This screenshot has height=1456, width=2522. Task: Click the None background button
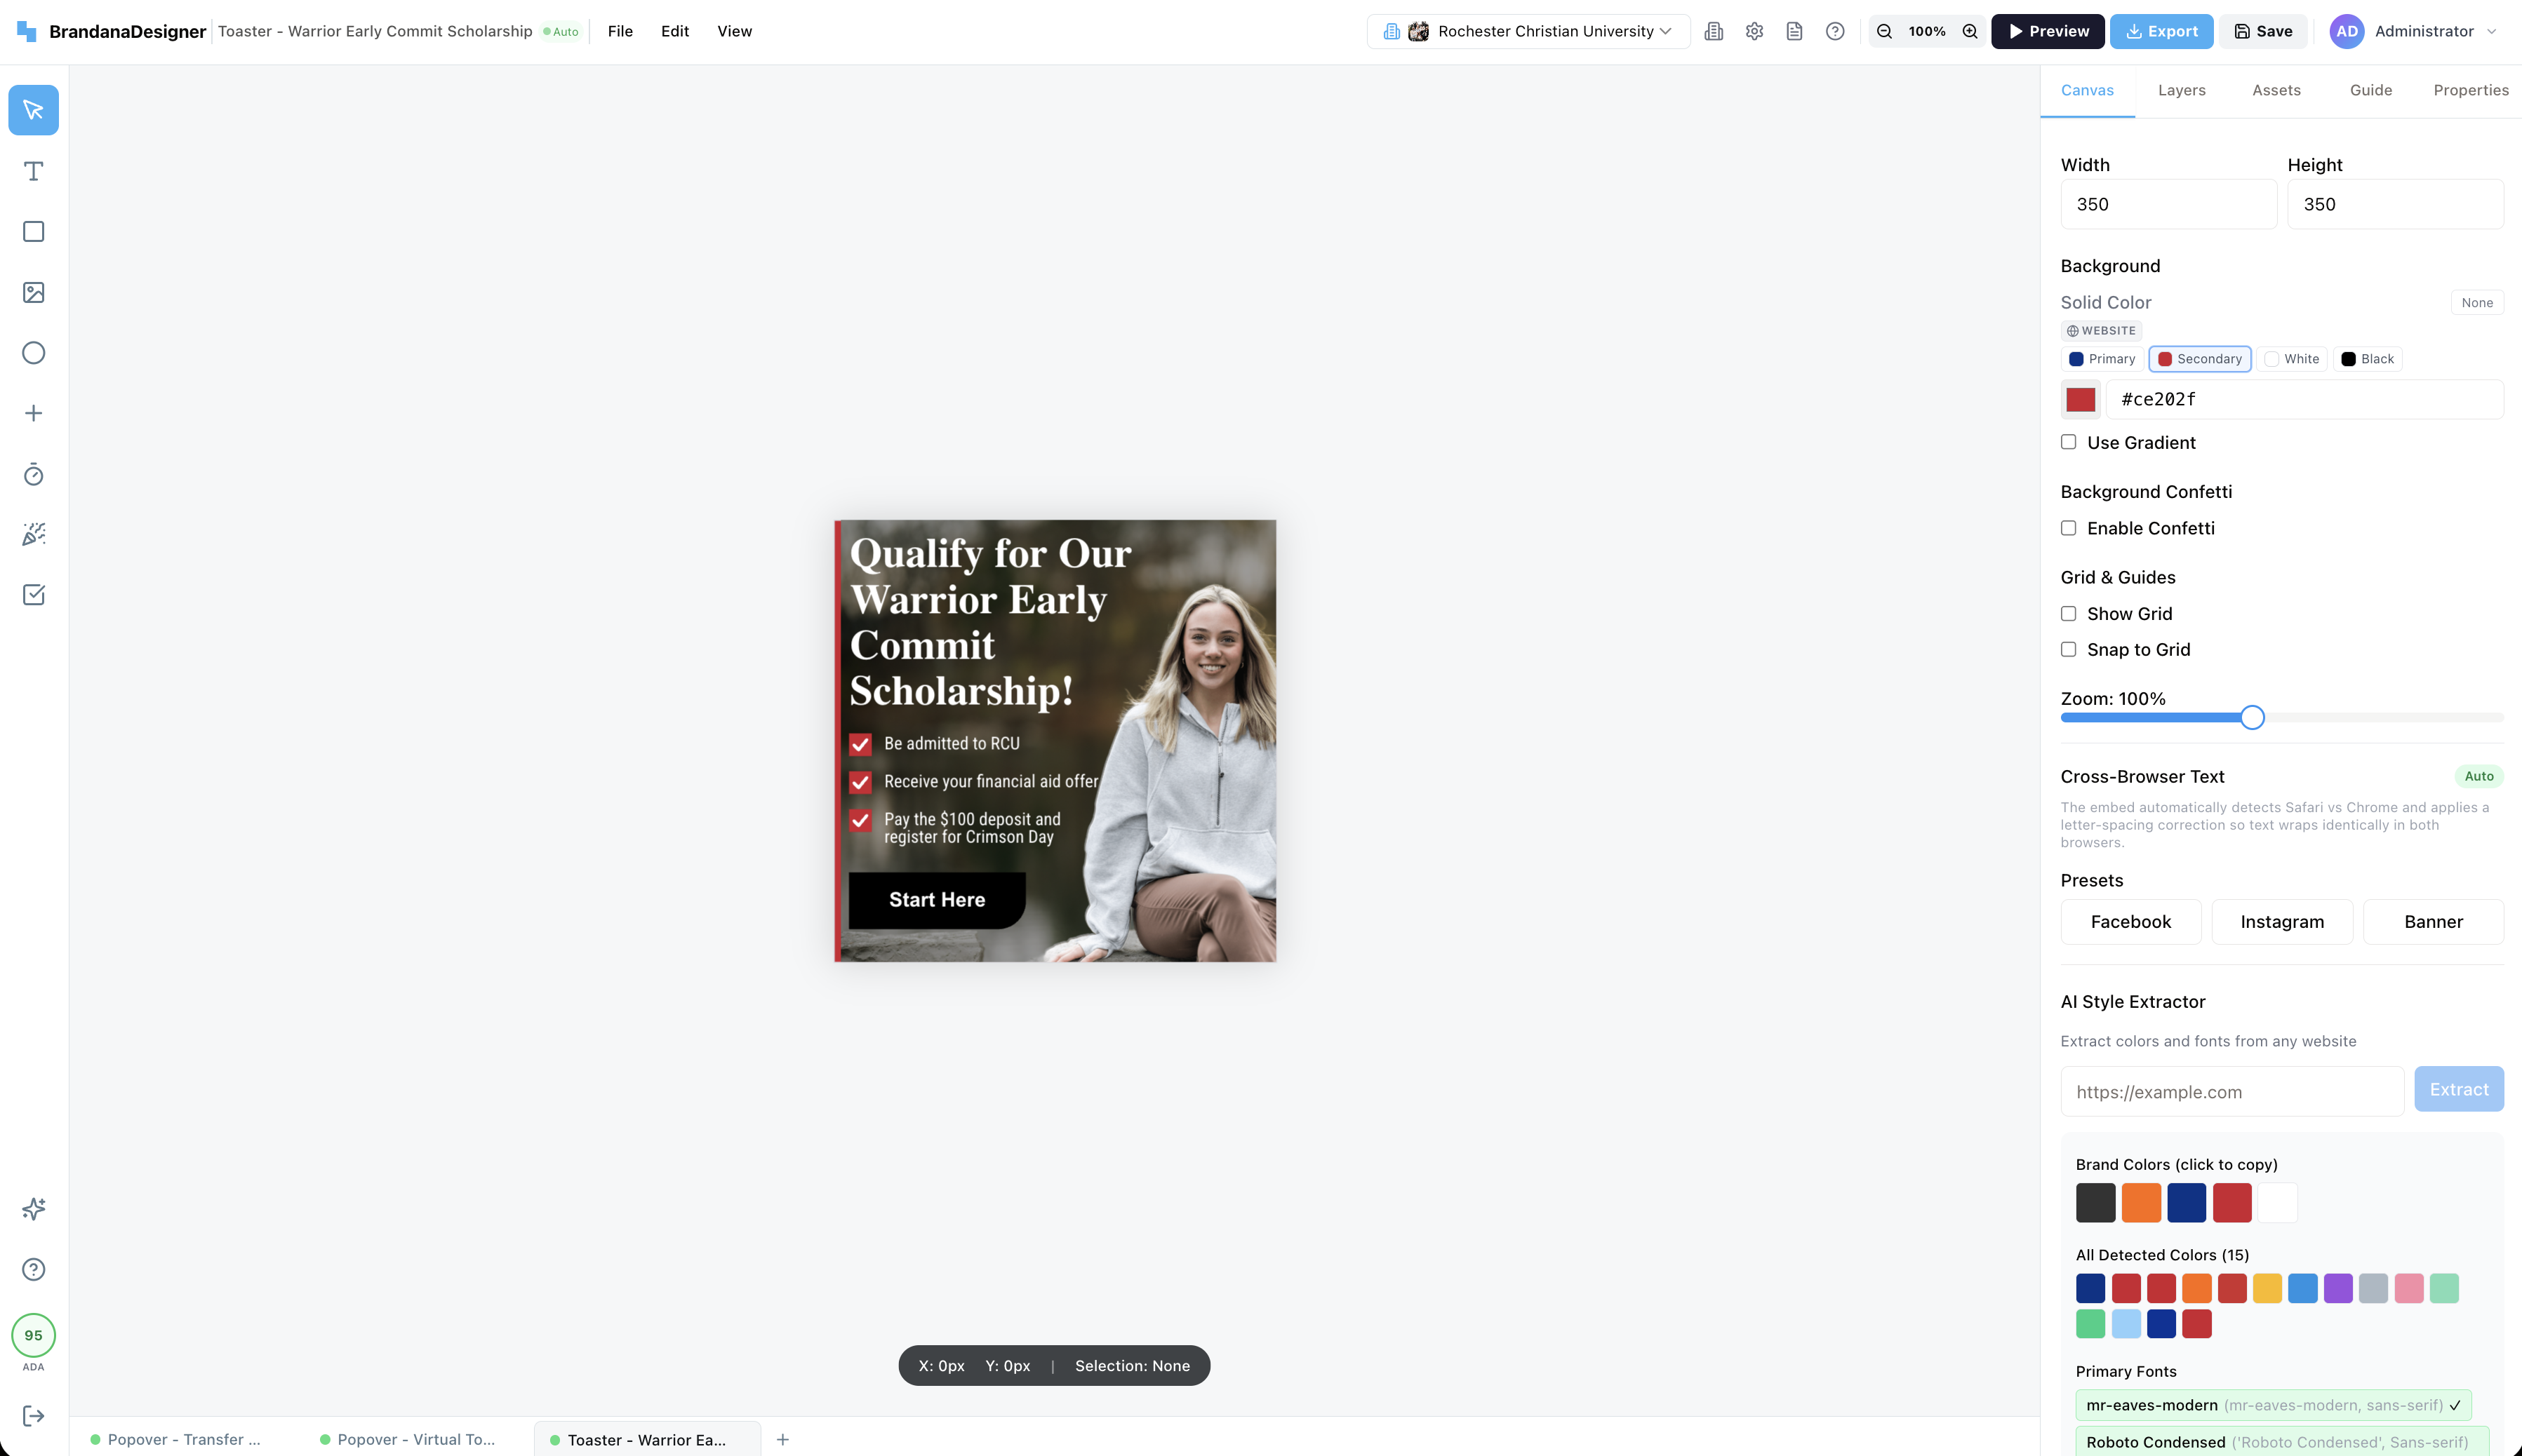pos(2477,303)
